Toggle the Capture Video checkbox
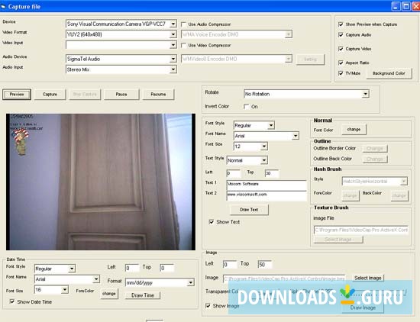 pyautogui.click(x=341, y=49)
